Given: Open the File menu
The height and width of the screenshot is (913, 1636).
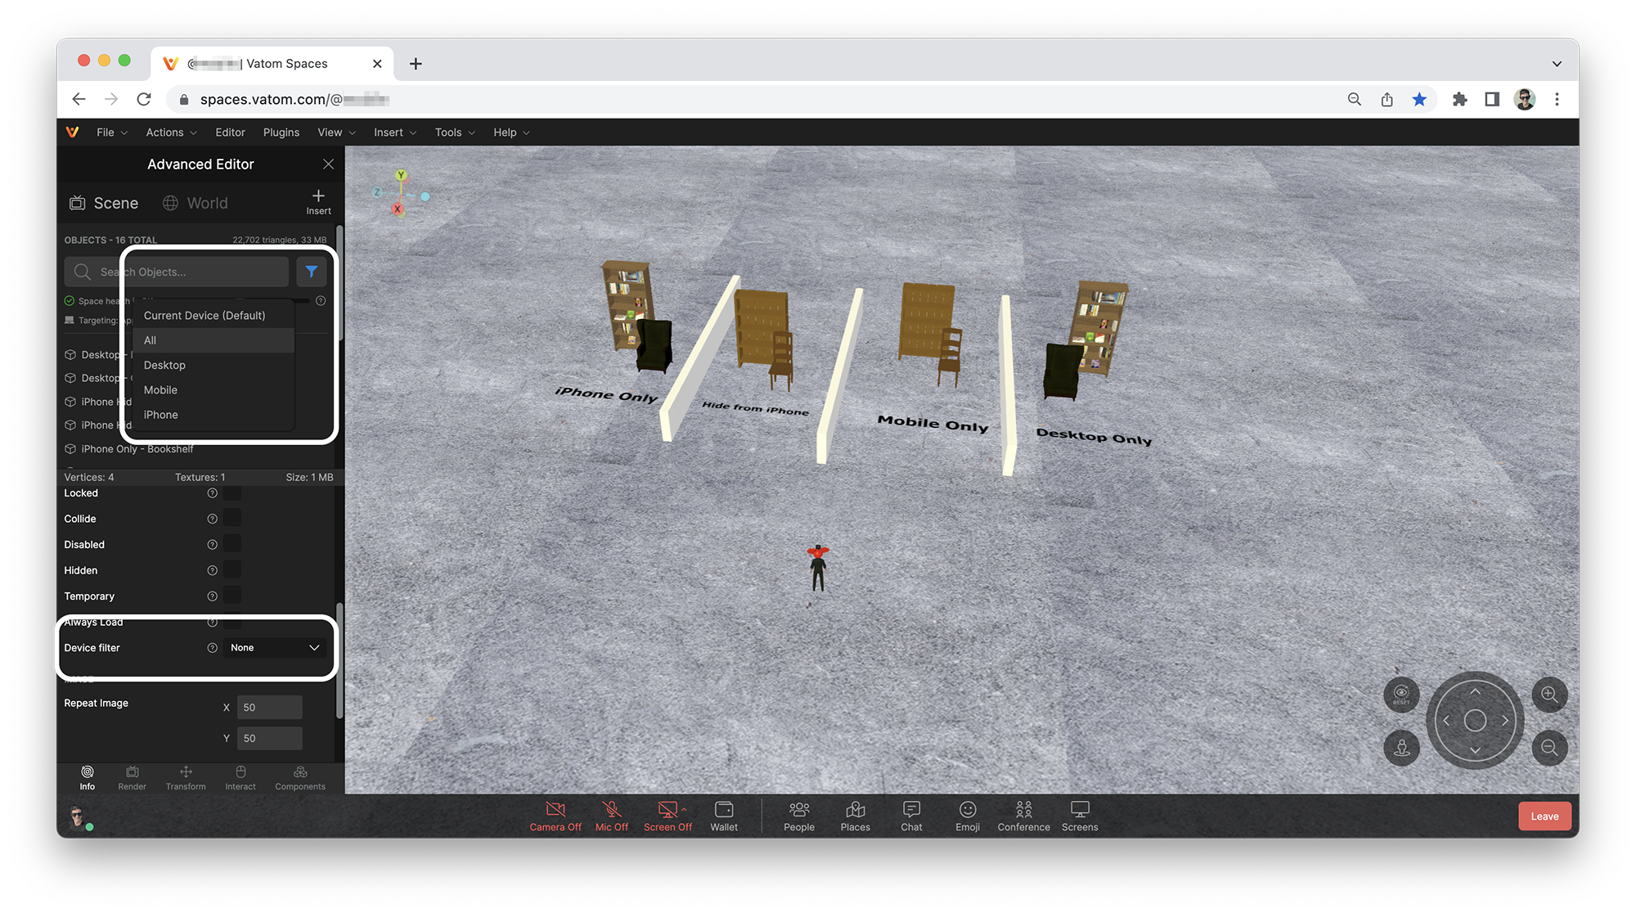Looking at the screenshot, I should point(112,133).
